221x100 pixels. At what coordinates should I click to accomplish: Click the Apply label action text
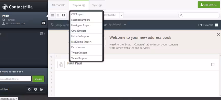click(x=115, y=24)
